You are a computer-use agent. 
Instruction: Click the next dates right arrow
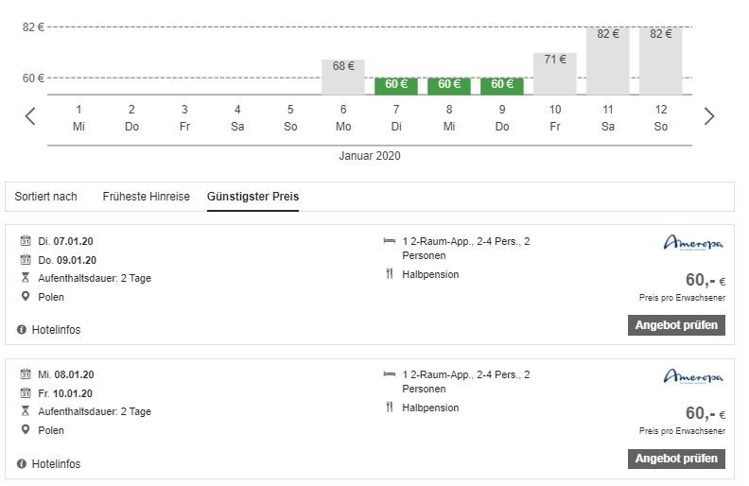click(x=709, y=116)
